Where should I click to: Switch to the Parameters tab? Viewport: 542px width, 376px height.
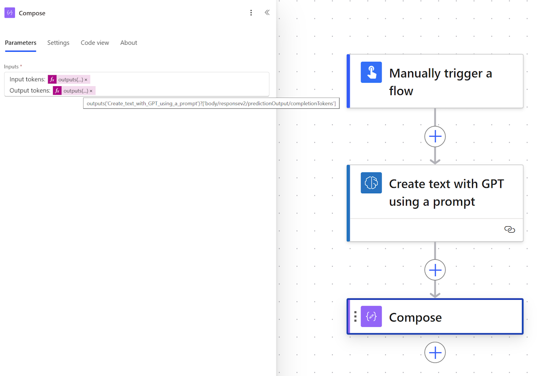[20, 43]
